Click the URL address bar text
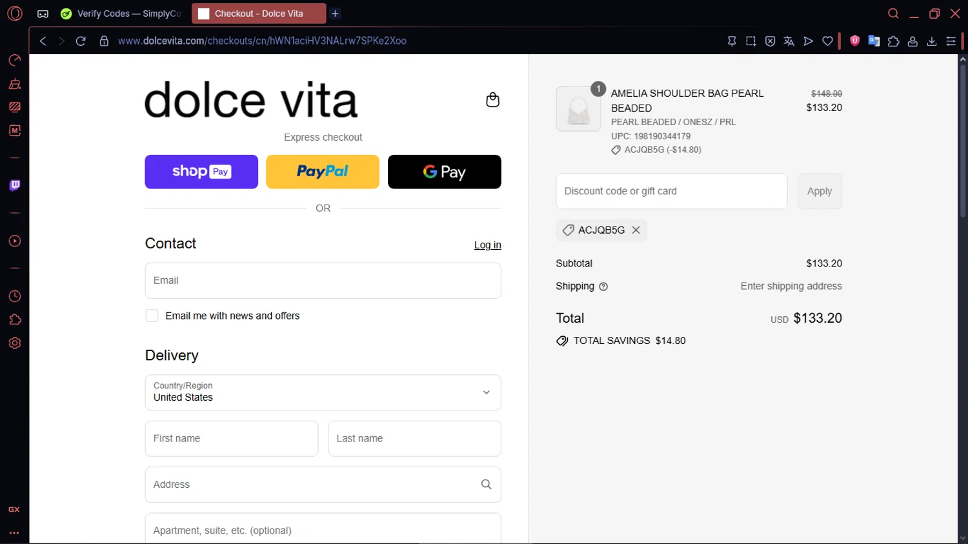Screen dimensions: 968x544 pyautogui.click(x=262, y=41)
